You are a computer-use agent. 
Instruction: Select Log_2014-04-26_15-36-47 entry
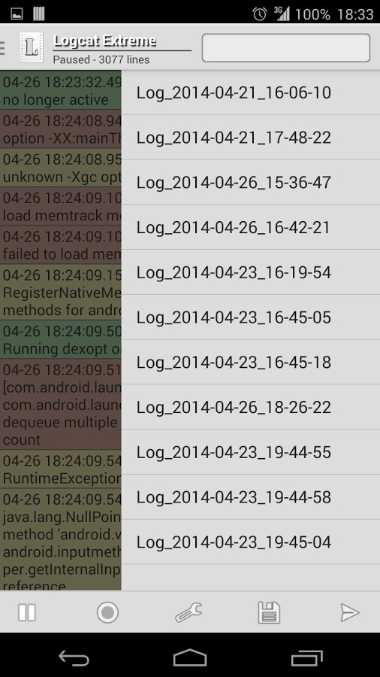251,183
